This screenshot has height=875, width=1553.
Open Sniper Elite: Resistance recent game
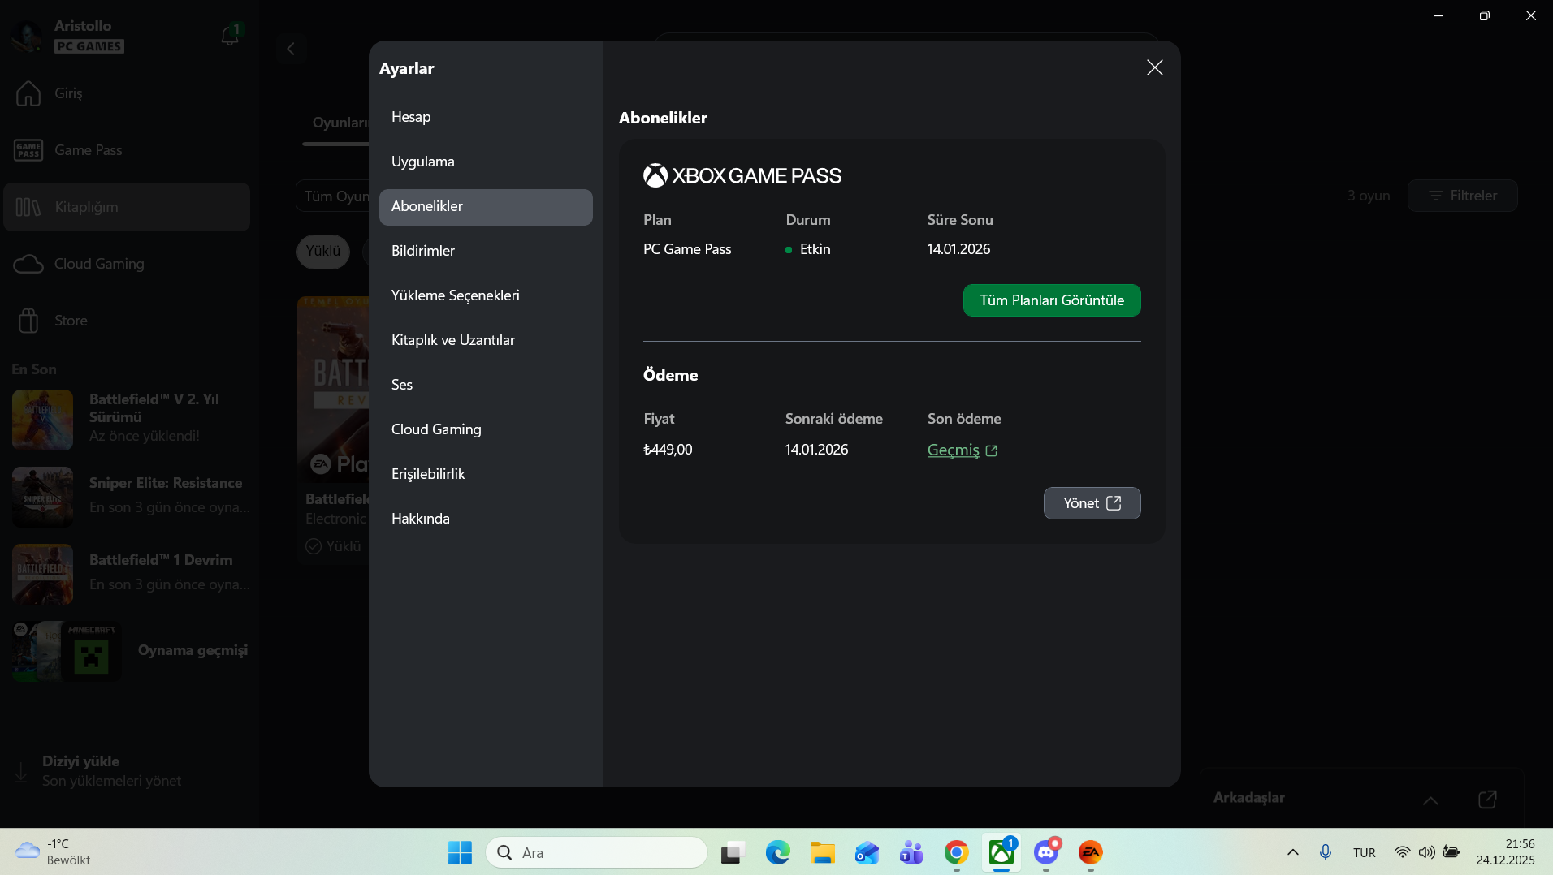coord(130,497)
